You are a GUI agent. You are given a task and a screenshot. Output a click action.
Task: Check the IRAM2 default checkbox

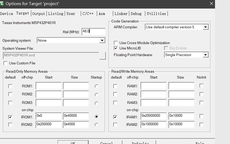(115, 125)
